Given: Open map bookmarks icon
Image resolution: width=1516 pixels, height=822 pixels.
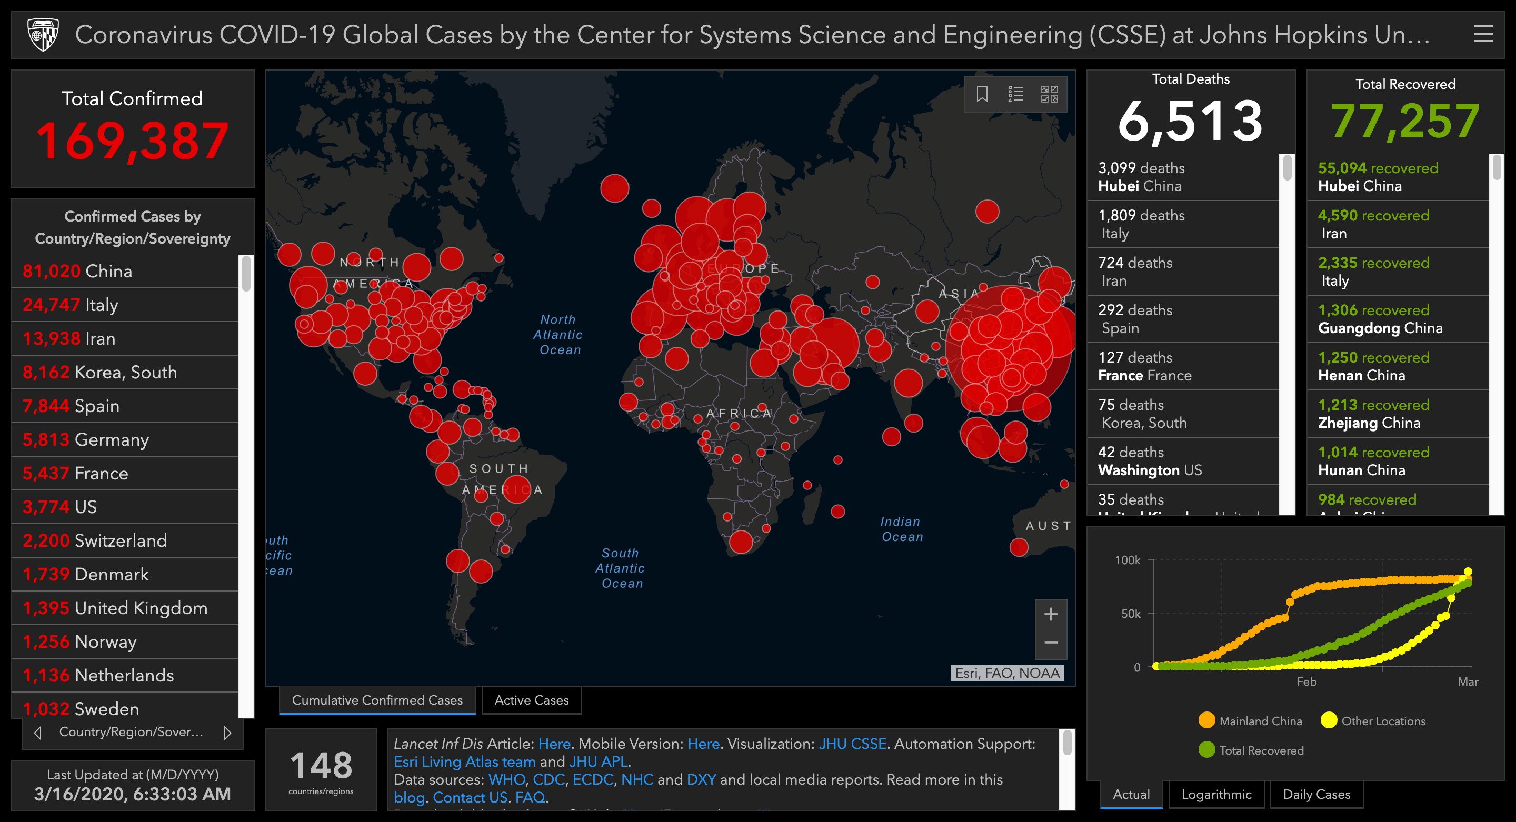Looking at the screenshot, I should click(x=982, y=94).
